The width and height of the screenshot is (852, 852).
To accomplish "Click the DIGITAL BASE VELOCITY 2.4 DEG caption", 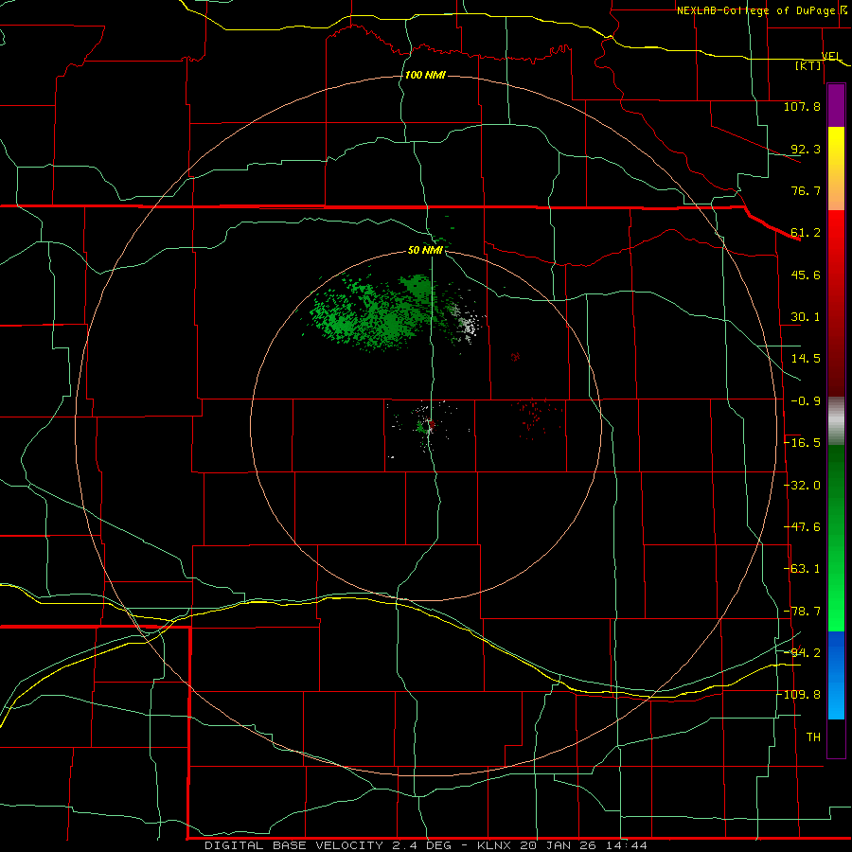I will (328, 845).
